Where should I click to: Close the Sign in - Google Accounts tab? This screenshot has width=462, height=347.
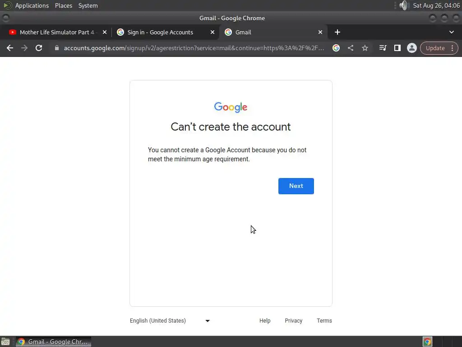click(213, 32)
